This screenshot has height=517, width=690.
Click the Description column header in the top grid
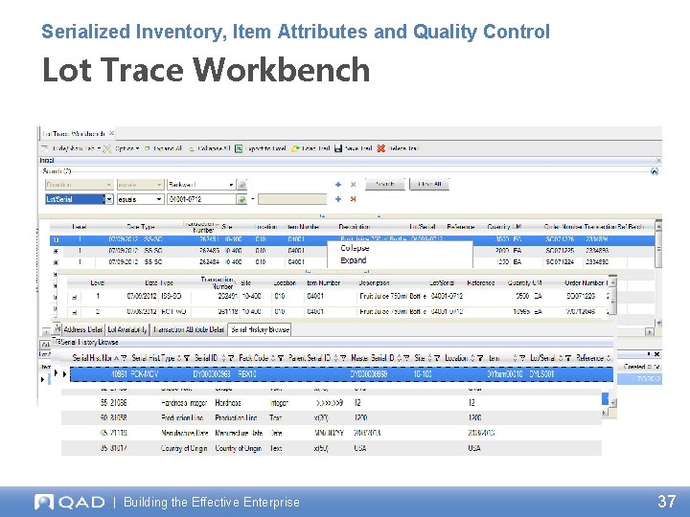pyautogui.click(x=355, y=227)
